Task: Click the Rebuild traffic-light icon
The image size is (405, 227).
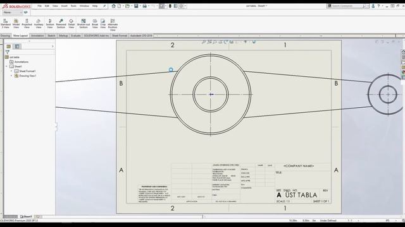Action: 170,6
